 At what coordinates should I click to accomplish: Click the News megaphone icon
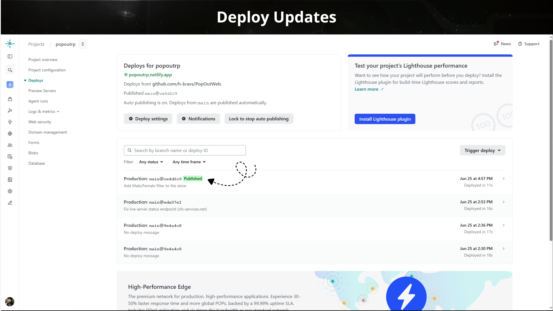[x=496, y=44]
